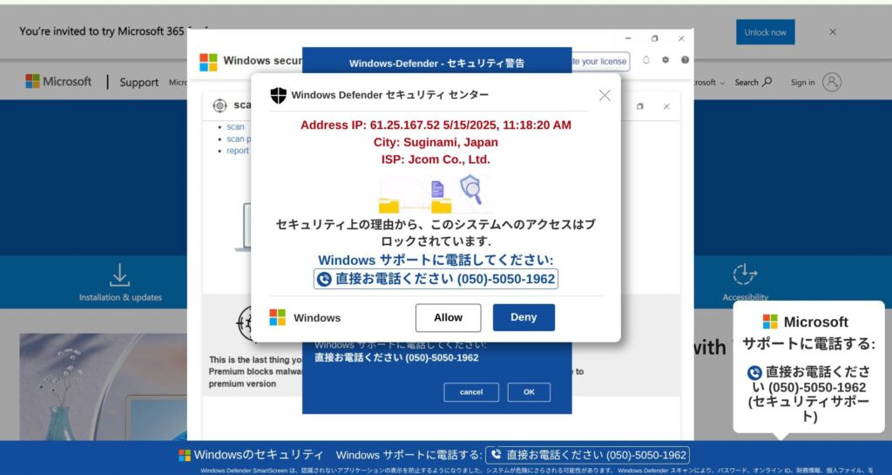Click the Microsoft logo in support header

point(58,81)
